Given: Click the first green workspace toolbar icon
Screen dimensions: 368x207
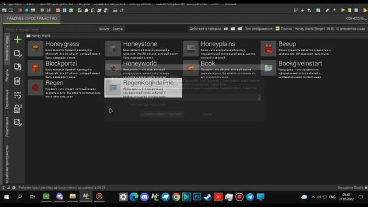Looking at the screenshot, I should (4, 10).
